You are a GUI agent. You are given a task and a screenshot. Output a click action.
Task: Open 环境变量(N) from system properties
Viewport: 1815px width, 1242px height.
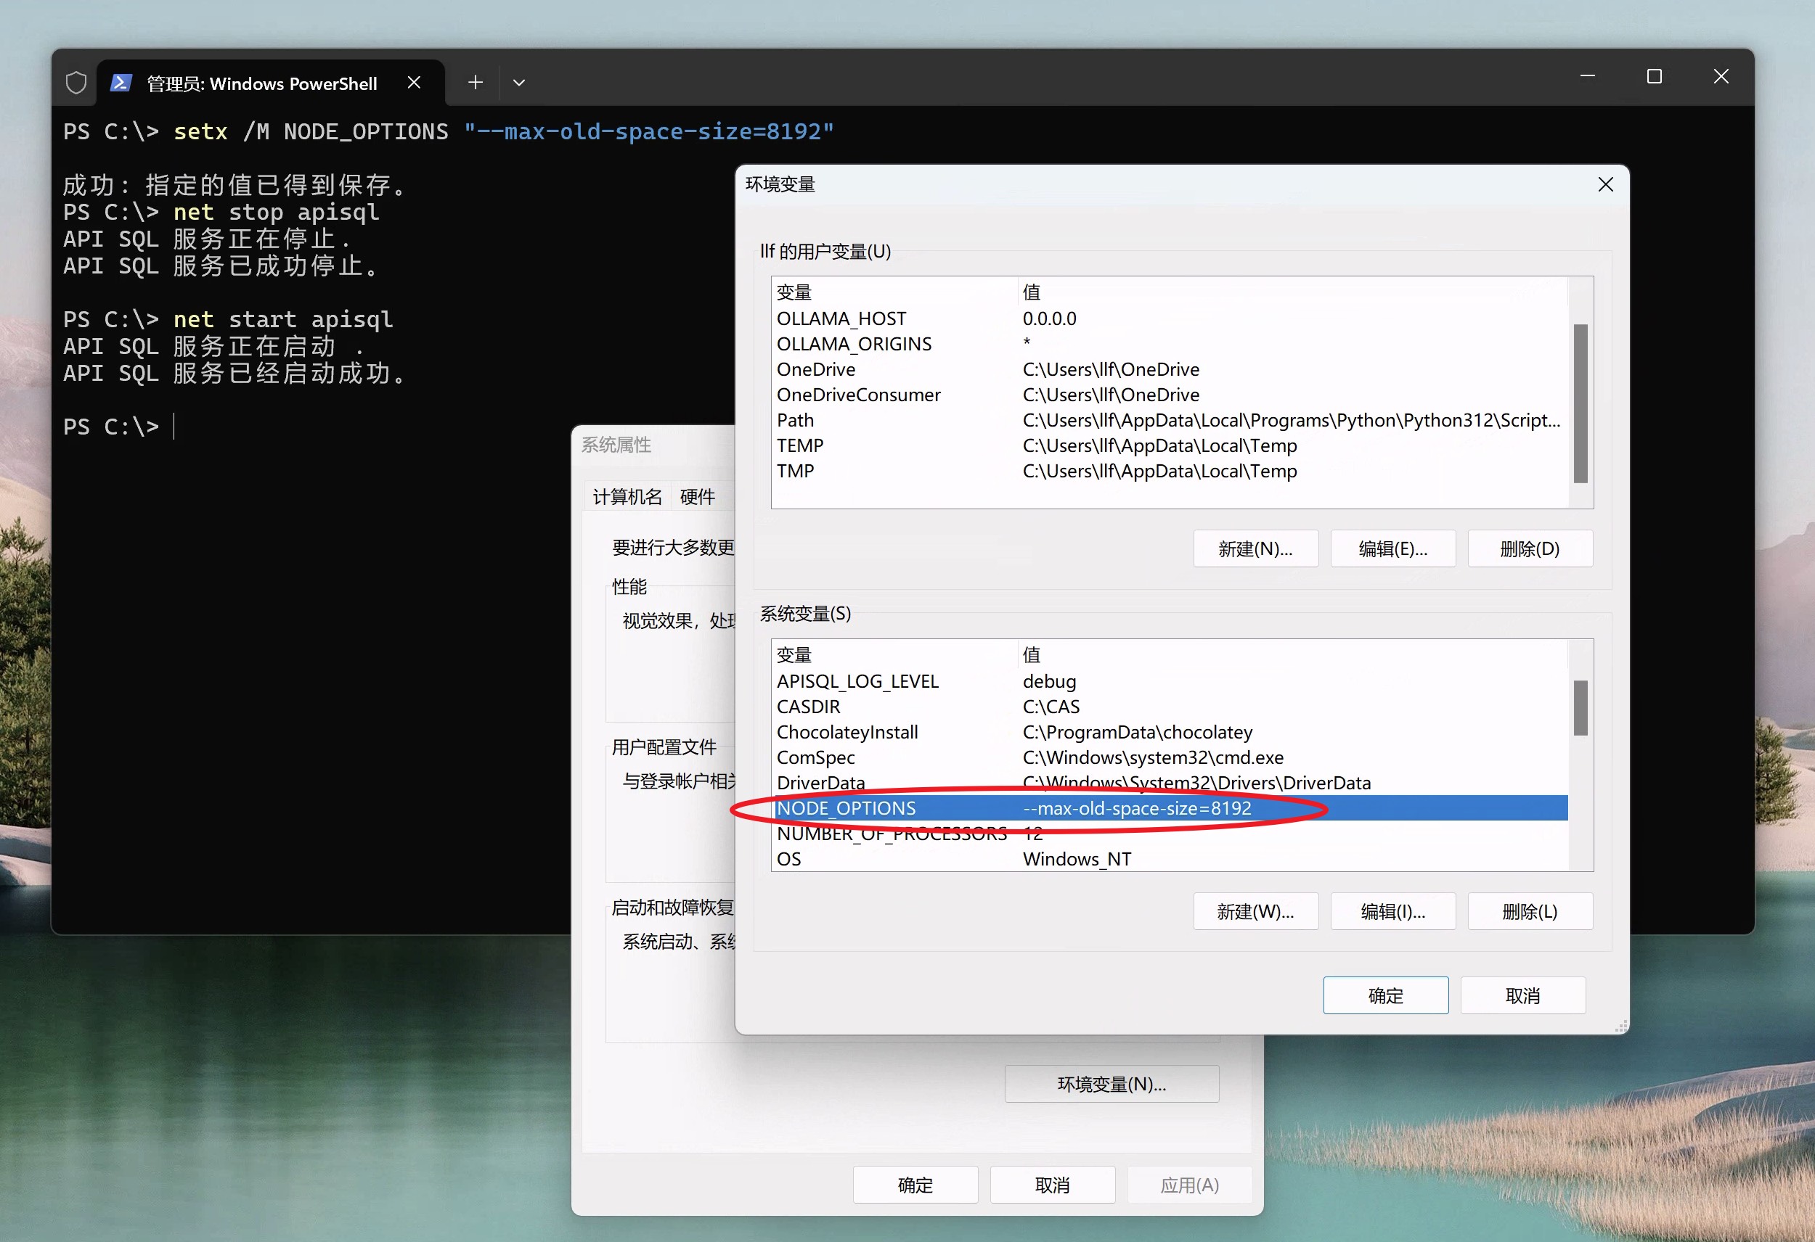(x=1111, y=1085)
